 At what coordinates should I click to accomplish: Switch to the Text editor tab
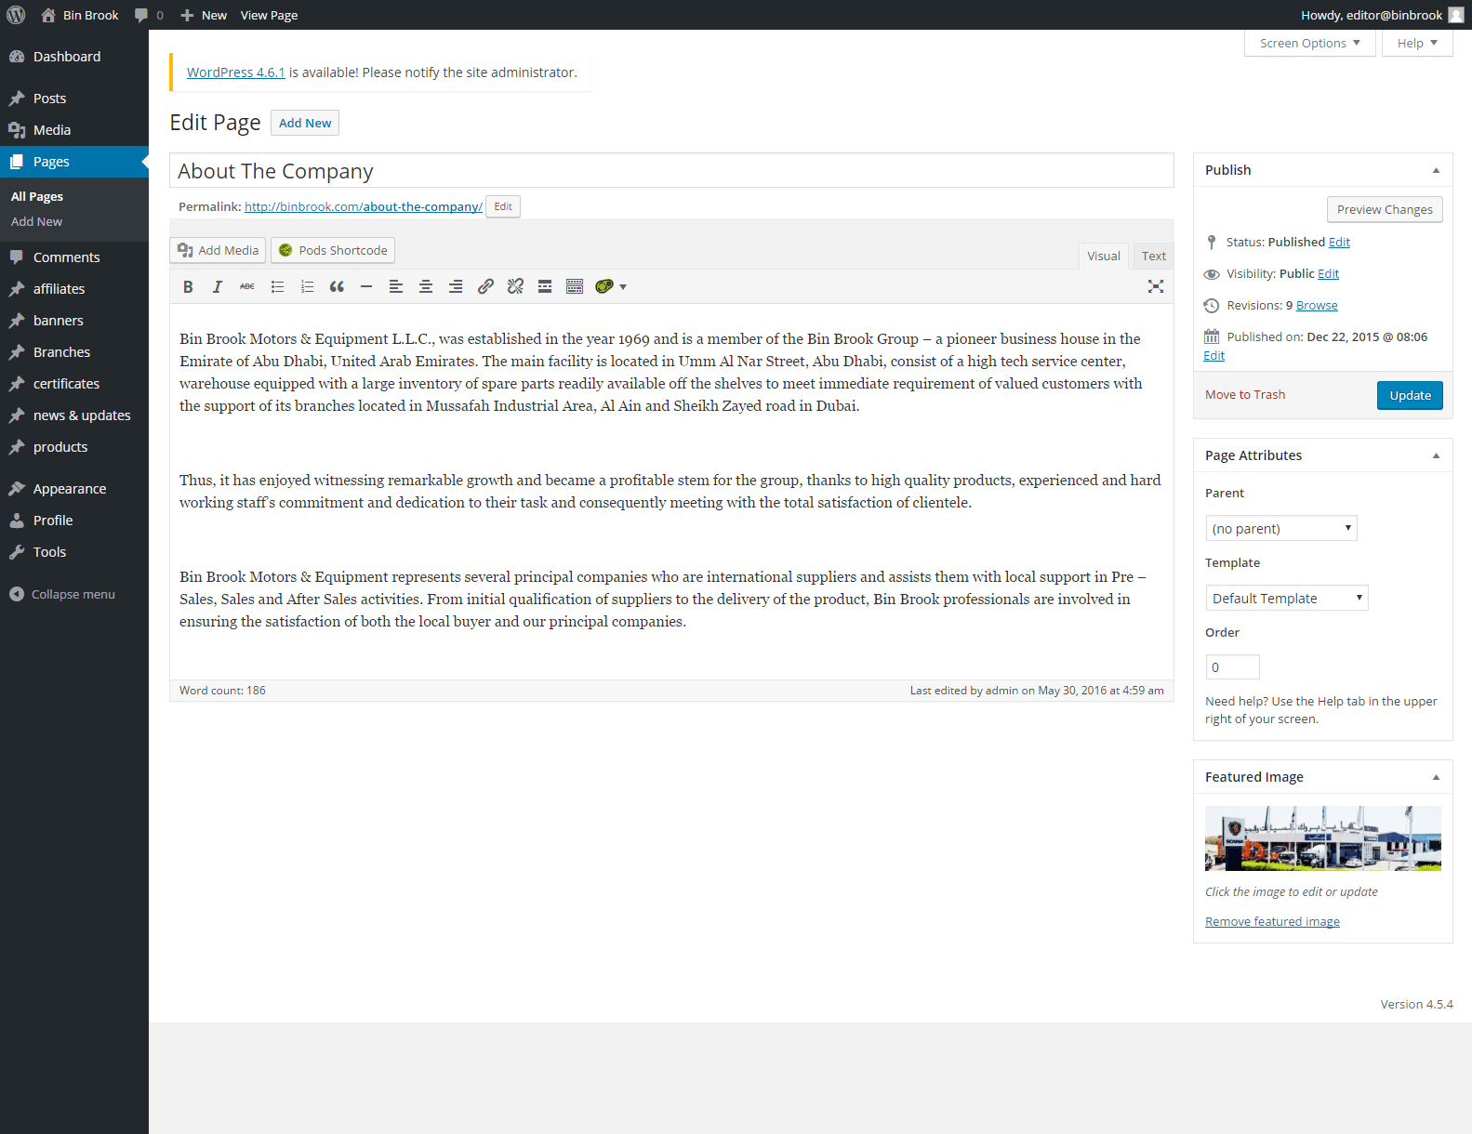[x=1153, y=256]
